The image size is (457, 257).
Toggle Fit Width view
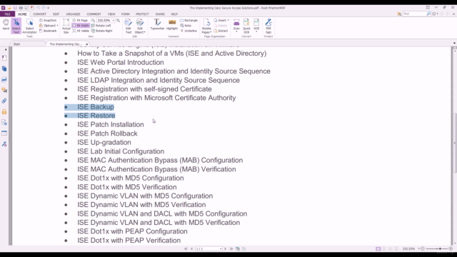(81, 26)
